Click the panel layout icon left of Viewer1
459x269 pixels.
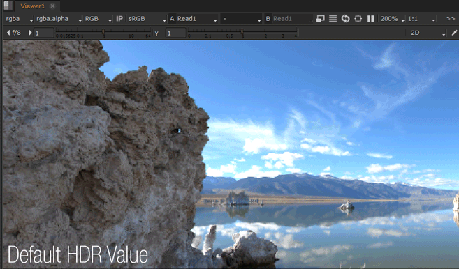coord(8,6)
